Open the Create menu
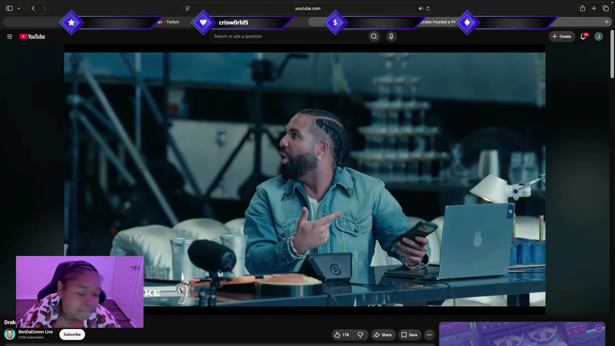This screenshot has width=615, height=346. (562, 37)
